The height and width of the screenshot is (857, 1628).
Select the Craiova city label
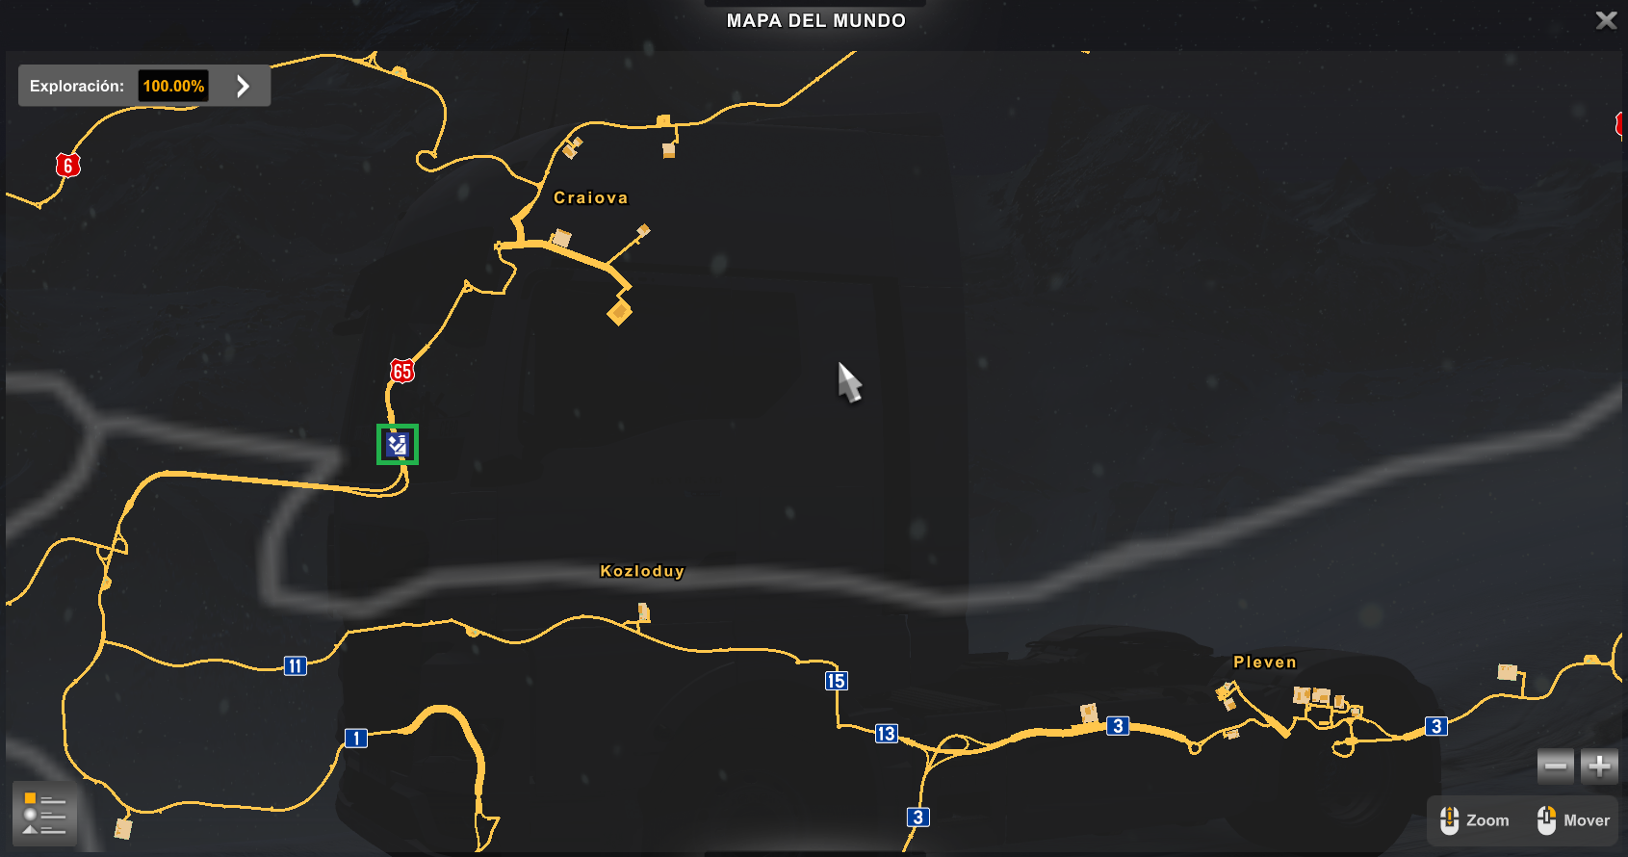(x=590, y=197)
